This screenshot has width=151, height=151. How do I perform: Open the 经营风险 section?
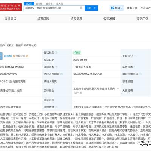click(x=43, y=18)
